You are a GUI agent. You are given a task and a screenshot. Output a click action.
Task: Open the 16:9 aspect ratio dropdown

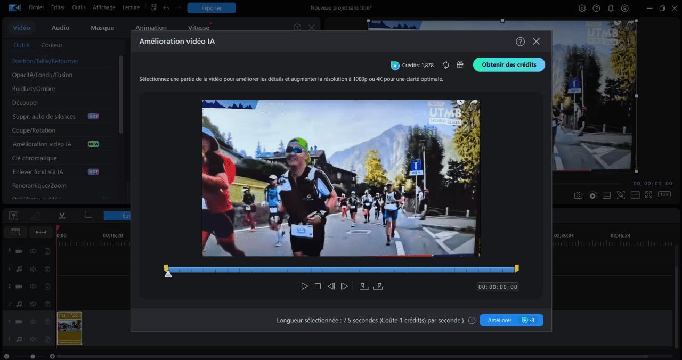click(x=664, y=194)
